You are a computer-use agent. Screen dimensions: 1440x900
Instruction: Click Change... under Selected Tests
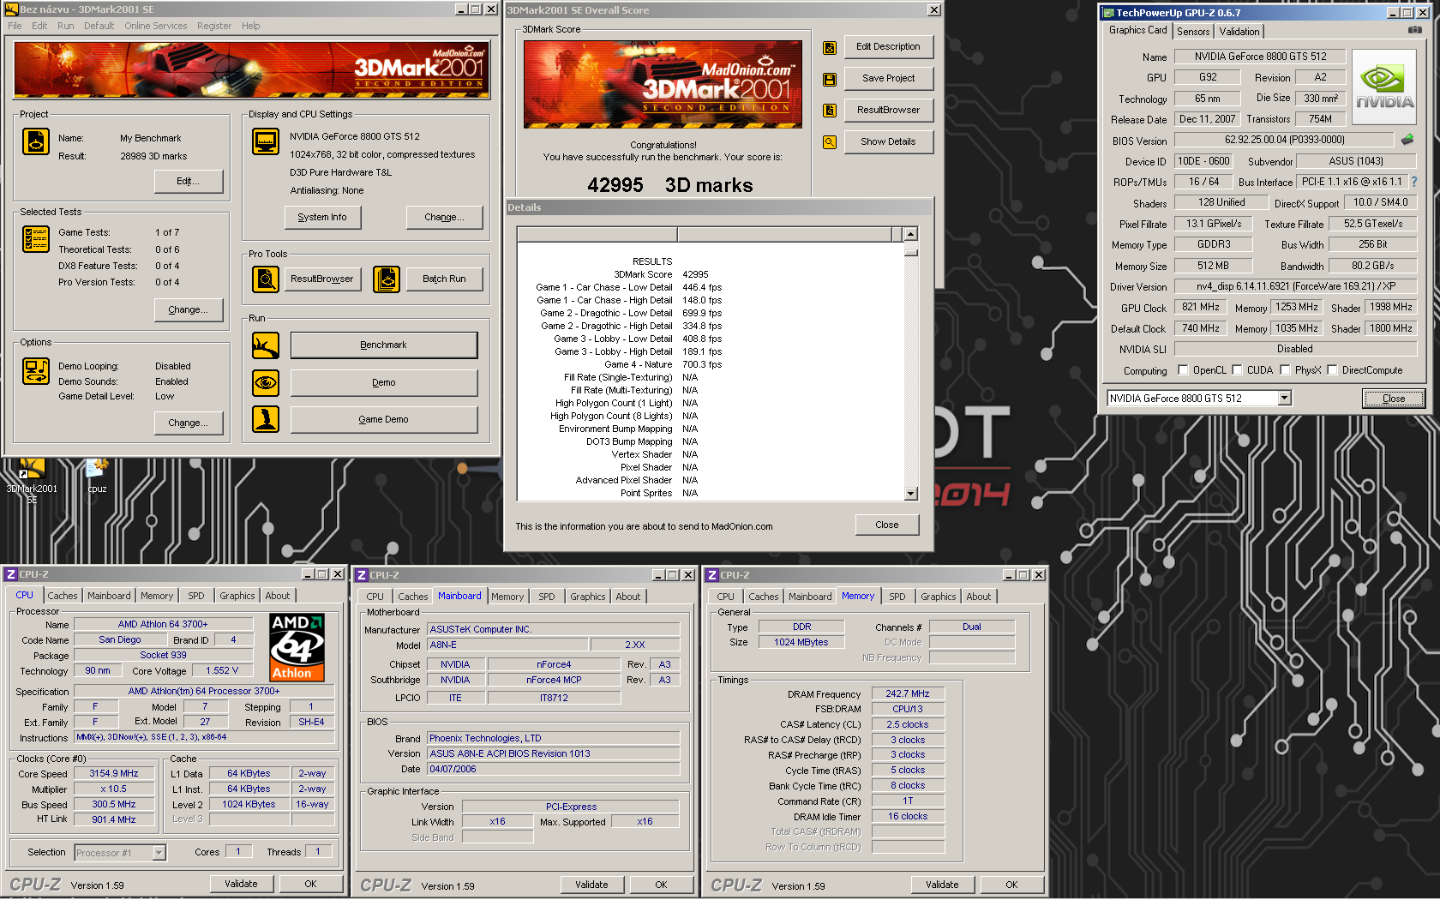click(x=188, y=310)
